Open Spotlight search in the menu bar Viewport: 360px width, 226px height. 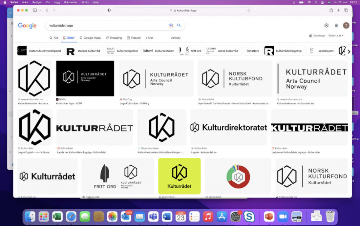[316, 2]
